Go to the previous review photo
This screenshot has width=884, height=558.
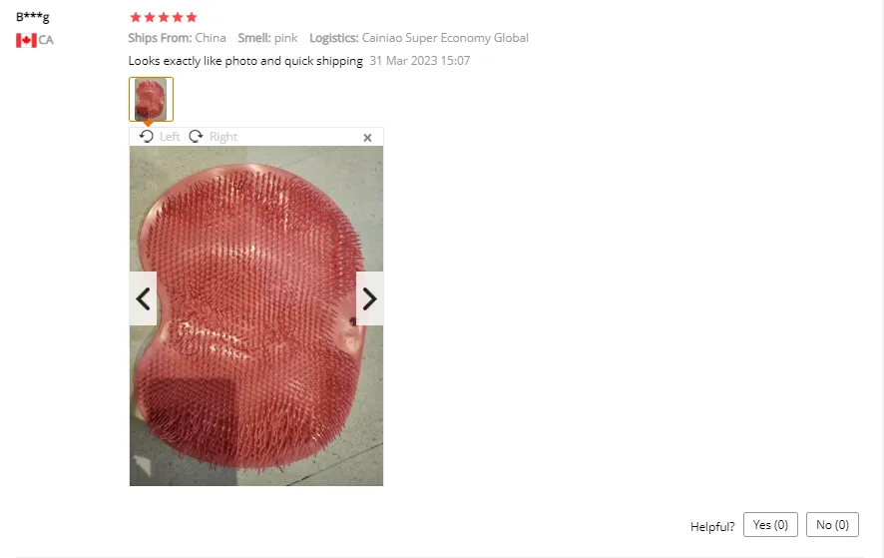coord(144,298)
